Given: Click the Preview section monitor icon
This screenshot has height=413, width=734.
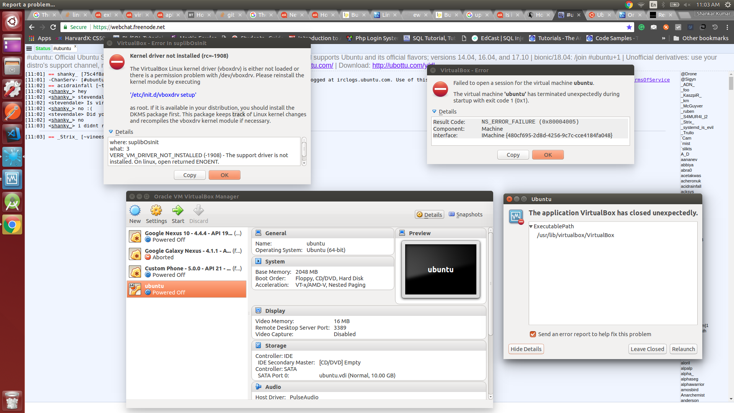Looking at the screenshot, I should pyautogui.click(x=402, y=233).
